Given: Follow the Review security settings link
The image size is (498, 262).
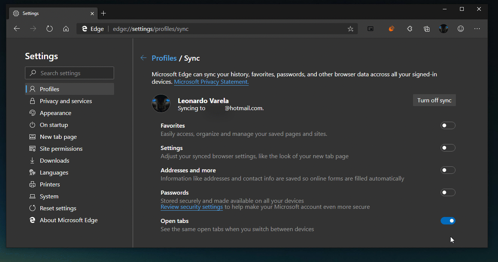Looking at the screenshot, I should coord(192,207).
